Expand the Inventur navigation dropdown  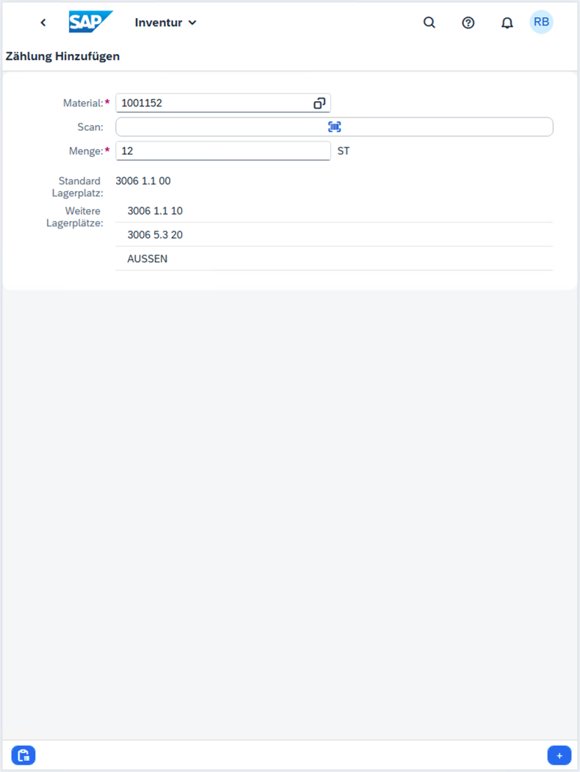pyautogui.click(x=165, y=22)
